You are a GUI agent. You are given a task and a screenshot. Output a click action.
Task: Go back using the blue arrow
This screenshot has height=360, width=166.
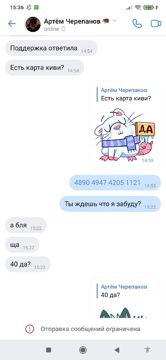pyautogui.click(x=12, y=23)
